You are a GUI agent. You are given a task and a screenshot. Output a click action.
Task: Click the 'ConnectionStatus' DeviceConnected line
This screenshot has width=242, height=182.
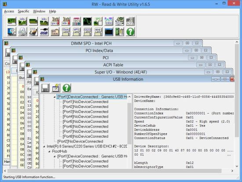tap(181, 138)
